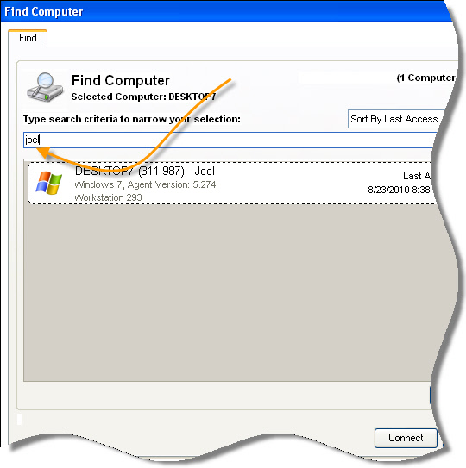Screen dimensions: 466x468
Task: Click the Windows 7, Agent Version 5.274 line
Action: pos(145,184)
